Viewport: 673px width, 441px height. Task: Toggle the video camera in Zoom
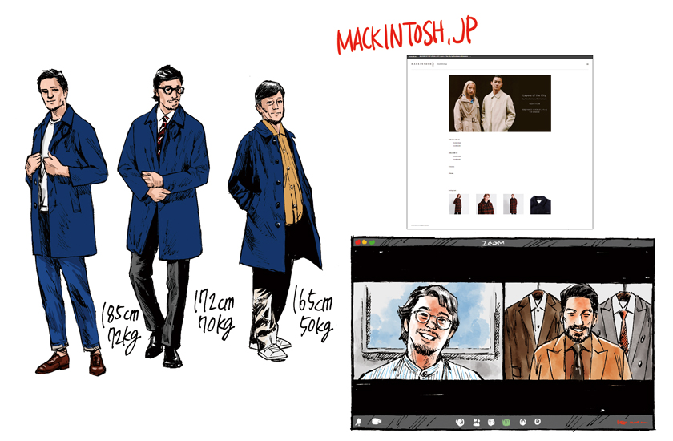click(374, 421)
